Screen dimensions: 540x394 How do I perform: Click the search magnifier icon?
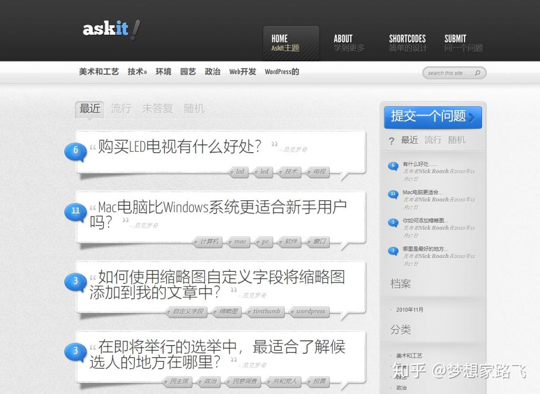(x=477, y=73)
